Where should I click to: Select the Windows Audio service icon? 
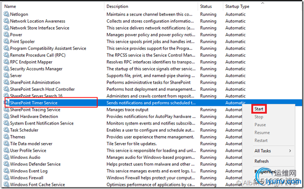pos(7,157)
